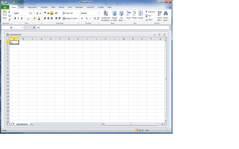Zoom in with the plus button
The image size is (239, 149).
pos(168,131)
